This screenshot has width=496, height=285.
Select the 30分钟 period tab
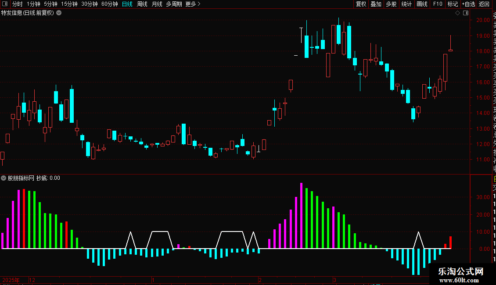(x=90, y=4)
